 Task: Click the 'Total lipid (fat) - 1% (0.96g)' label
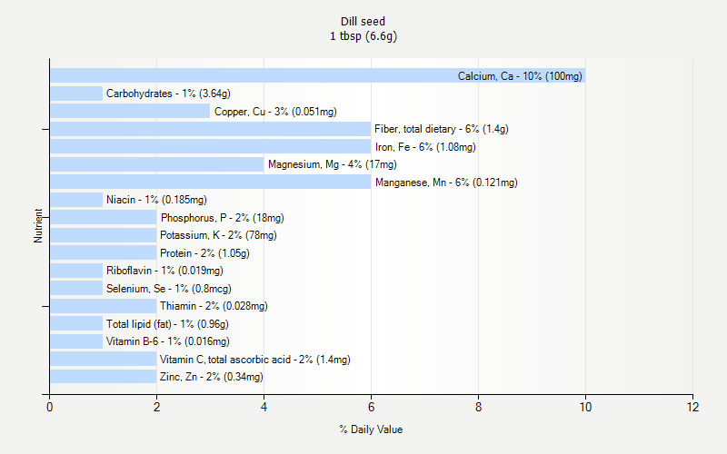167,324
